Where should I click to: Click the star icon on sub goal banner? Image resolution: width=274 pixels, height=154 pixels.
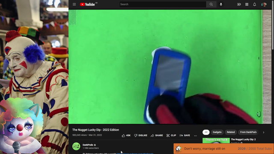(179, 148)
